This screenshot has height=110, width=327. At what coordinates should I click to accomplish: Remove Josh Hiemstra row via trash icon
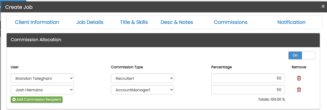[x=299, y=90]
